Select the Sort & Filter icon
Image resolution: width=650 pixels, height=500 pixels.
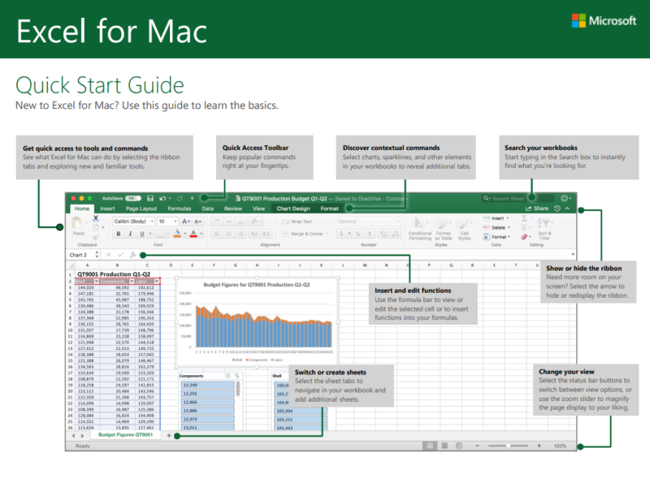[x=544, y=224]
